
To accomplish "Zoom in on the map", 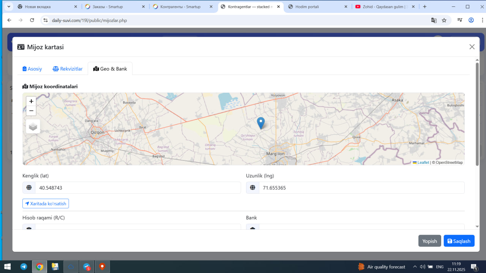I will pyautogui.click(x=31, y=101).
